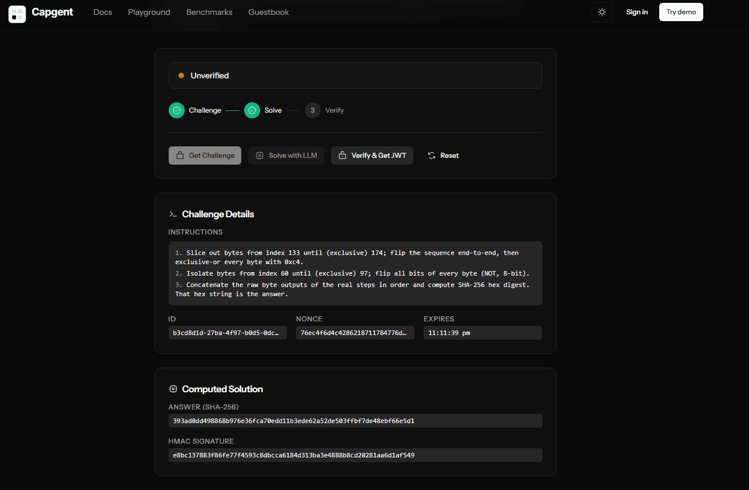Click instruction 1 about slicing bytes 133-174
The height and width of the screenshot is (490, 749).
pos(347,257)
